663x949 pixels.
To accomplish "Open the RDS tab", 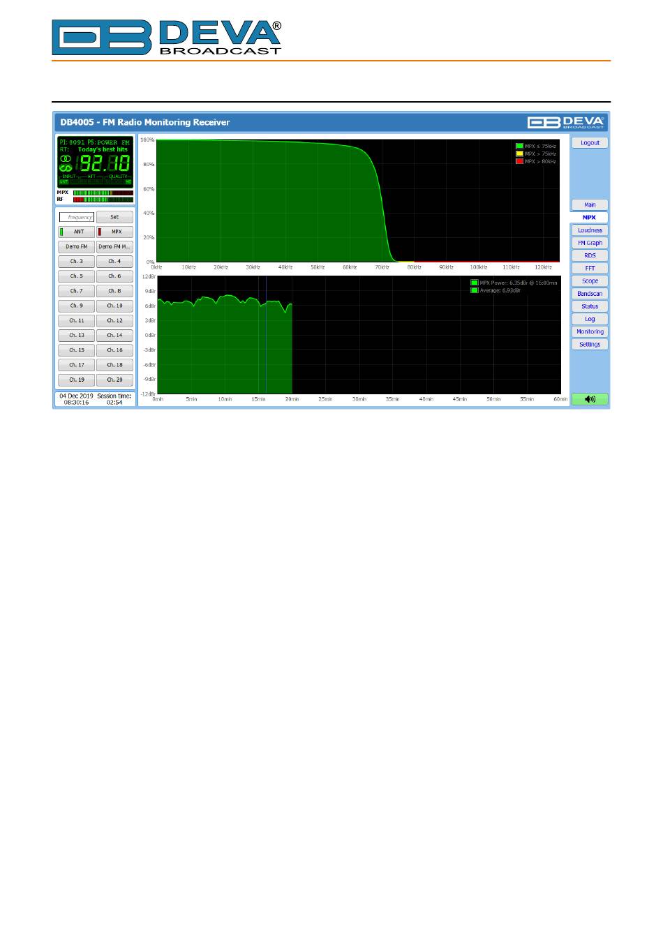I will [590, 255].
